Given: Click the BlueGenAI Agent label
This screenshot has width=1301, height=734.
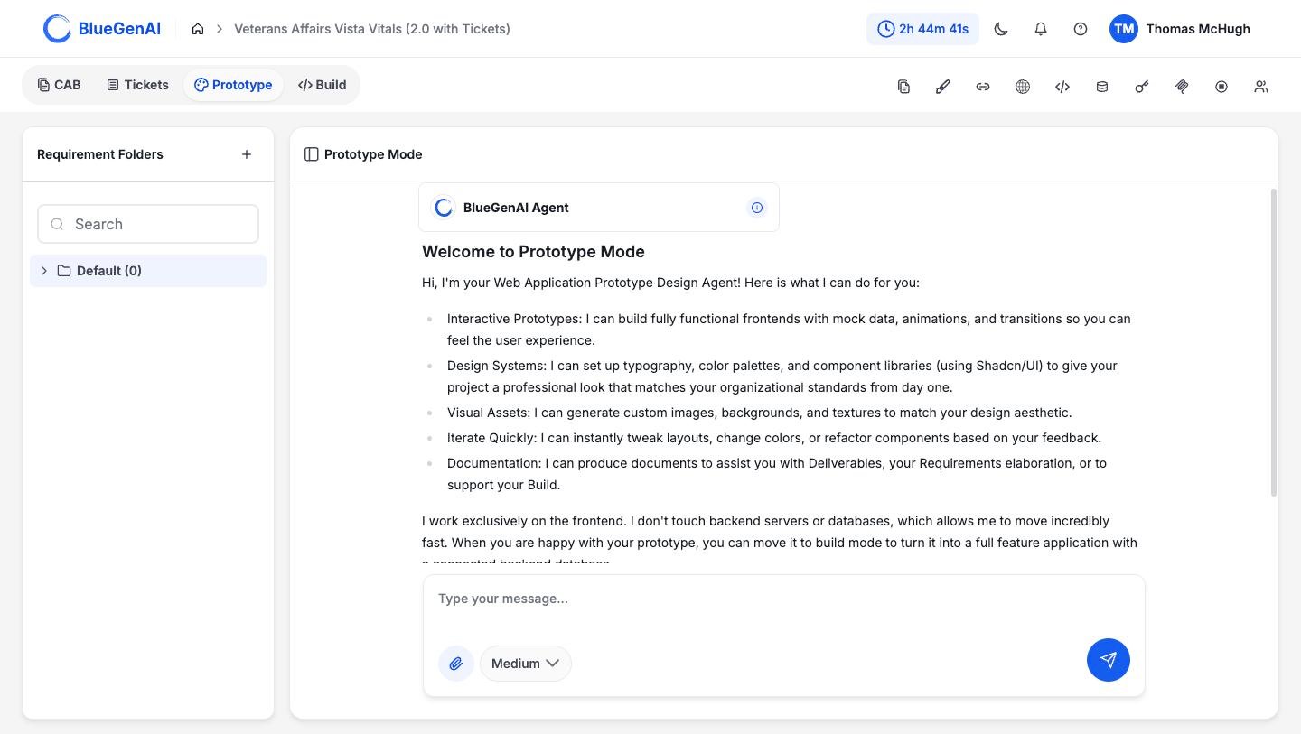Looking at the screenshot, I should coord(516,208).
